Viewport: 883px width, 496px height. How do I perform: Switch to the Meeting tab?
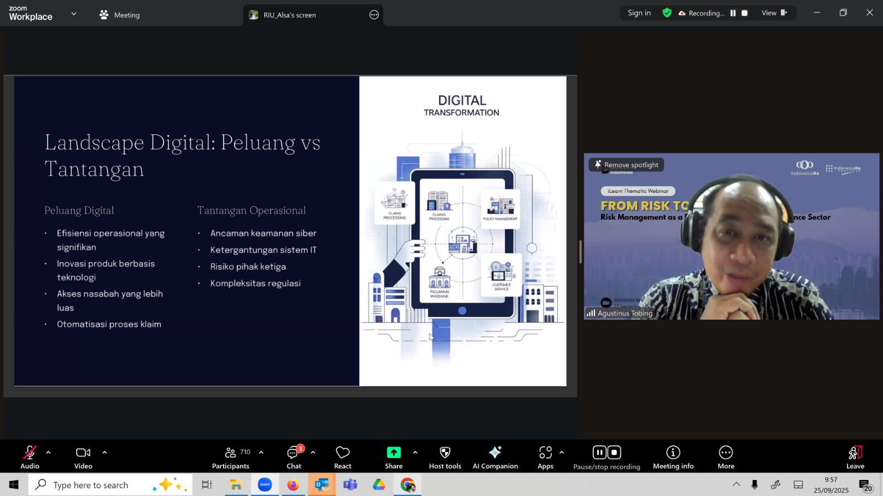pos(120,15)
